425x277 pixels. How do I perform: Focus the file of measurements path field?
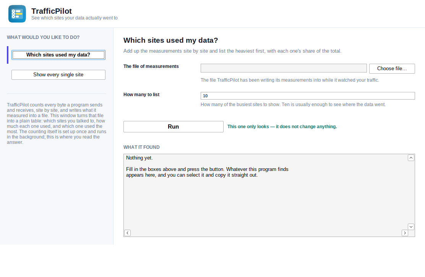[x=284, y=68]
